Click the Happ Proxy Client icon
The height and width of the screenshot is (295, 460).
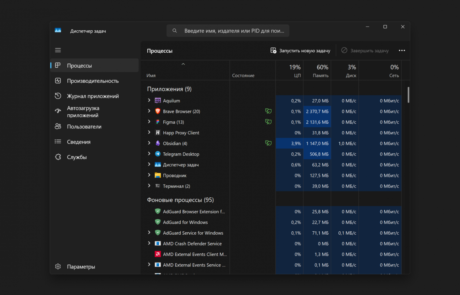click(158, 133)
